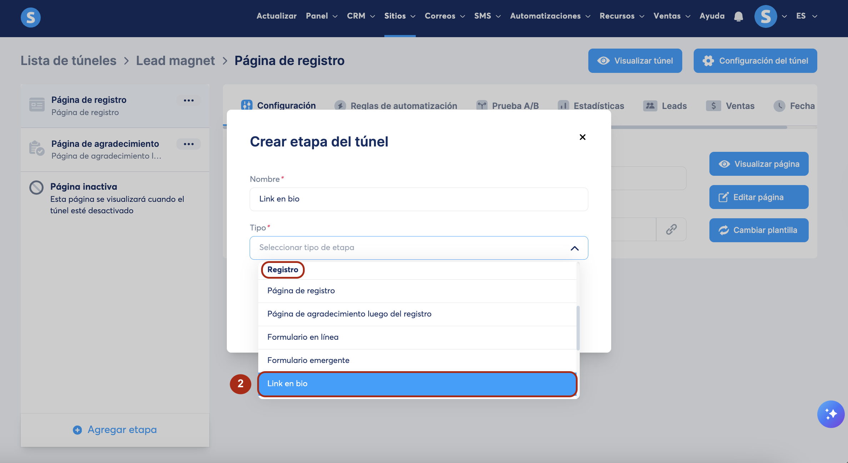This screenshot has width=848, height=463.
Task: Collapse the Tipo dropdown chevron
Action: pos(574,248)
